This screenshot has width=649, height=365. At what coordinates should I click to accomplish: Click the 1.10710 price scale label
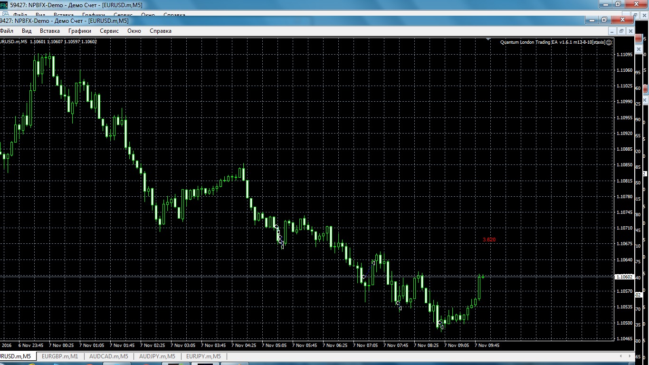pyautogui.click(x=624, y=228)
